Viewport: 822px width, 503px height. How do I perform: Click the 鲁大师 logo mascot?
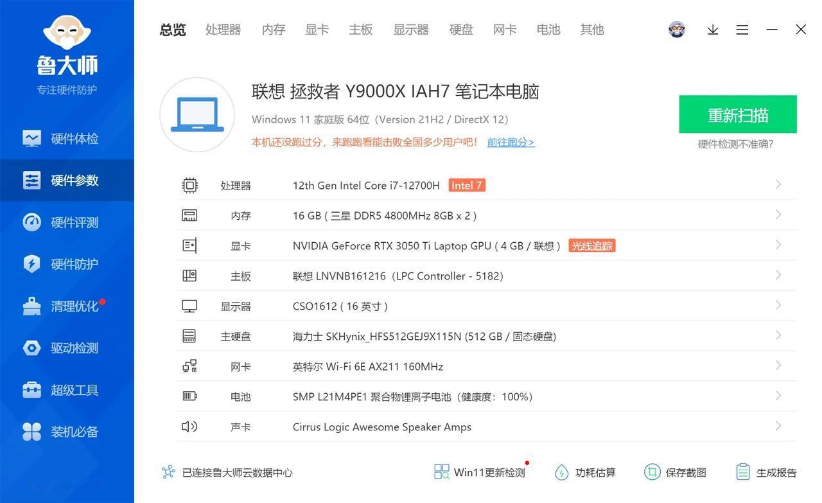pos(67,32)
